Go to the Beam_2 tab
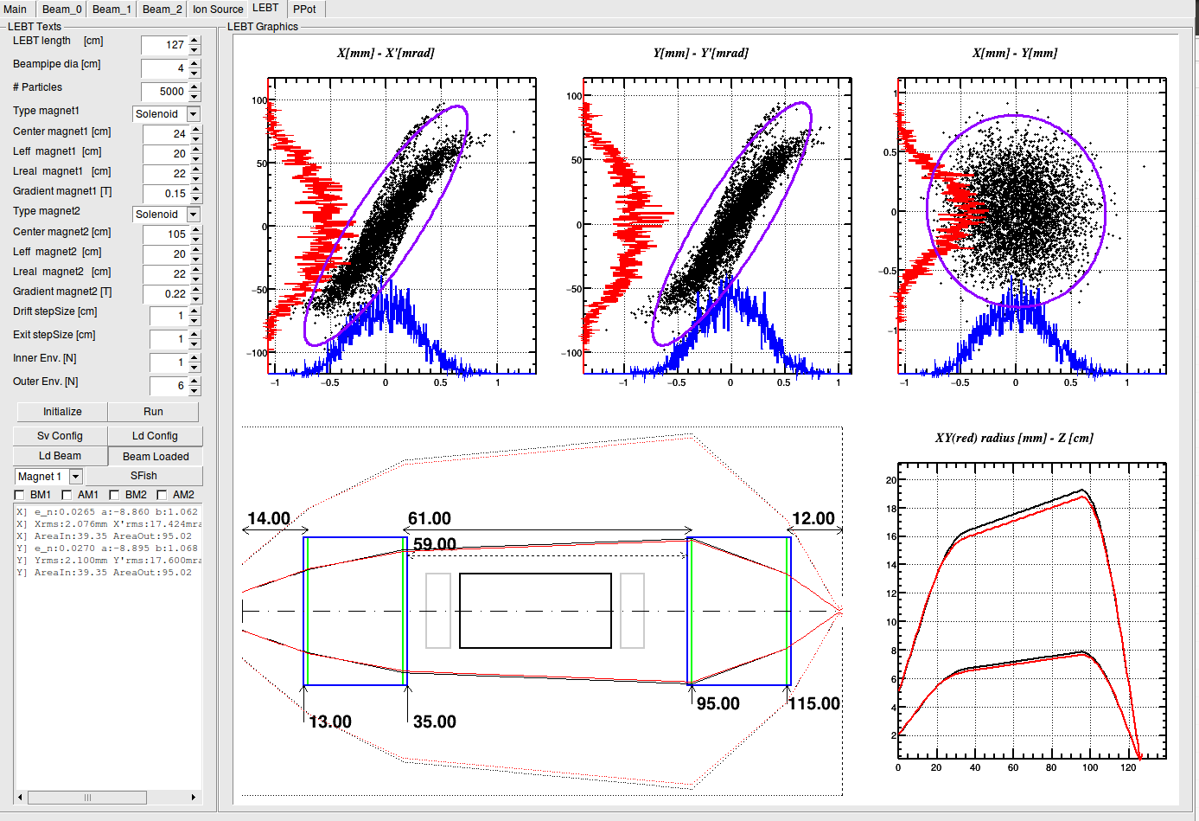 [162, 9]
